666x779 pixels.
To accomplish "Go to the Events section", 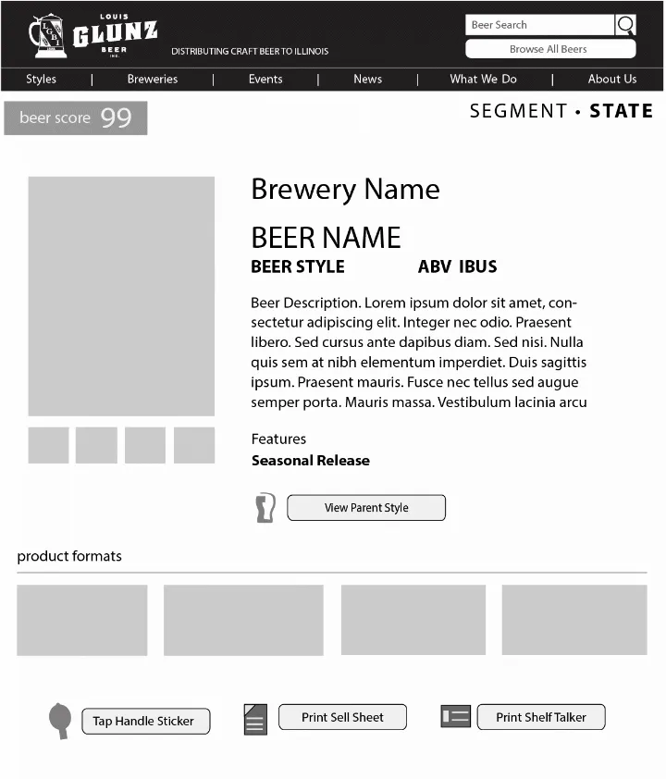I will (265, 80).
